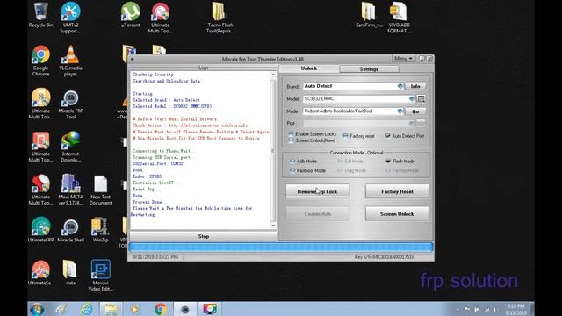The width and height of the screenshot is (562, 316).
Task: Open the Miracle Shell desktop icon
Action: 70,230
